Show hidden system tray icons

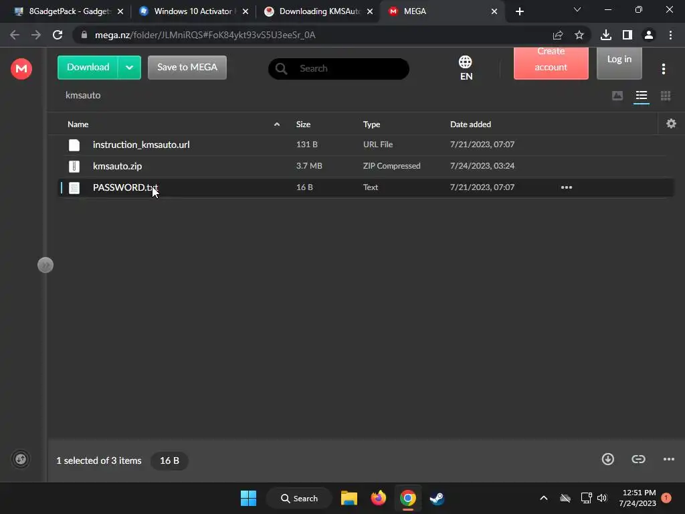[x=544, y=498]
